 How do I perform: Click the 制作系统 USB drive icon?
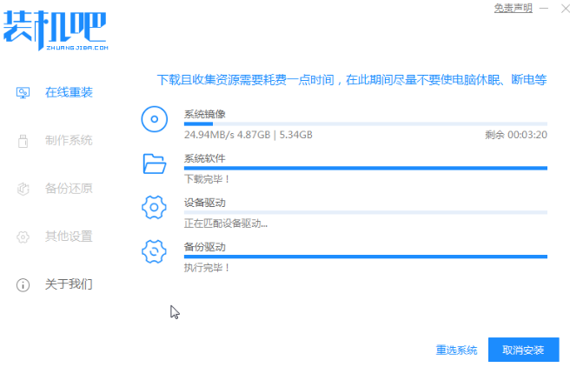(x=23, y=141)
